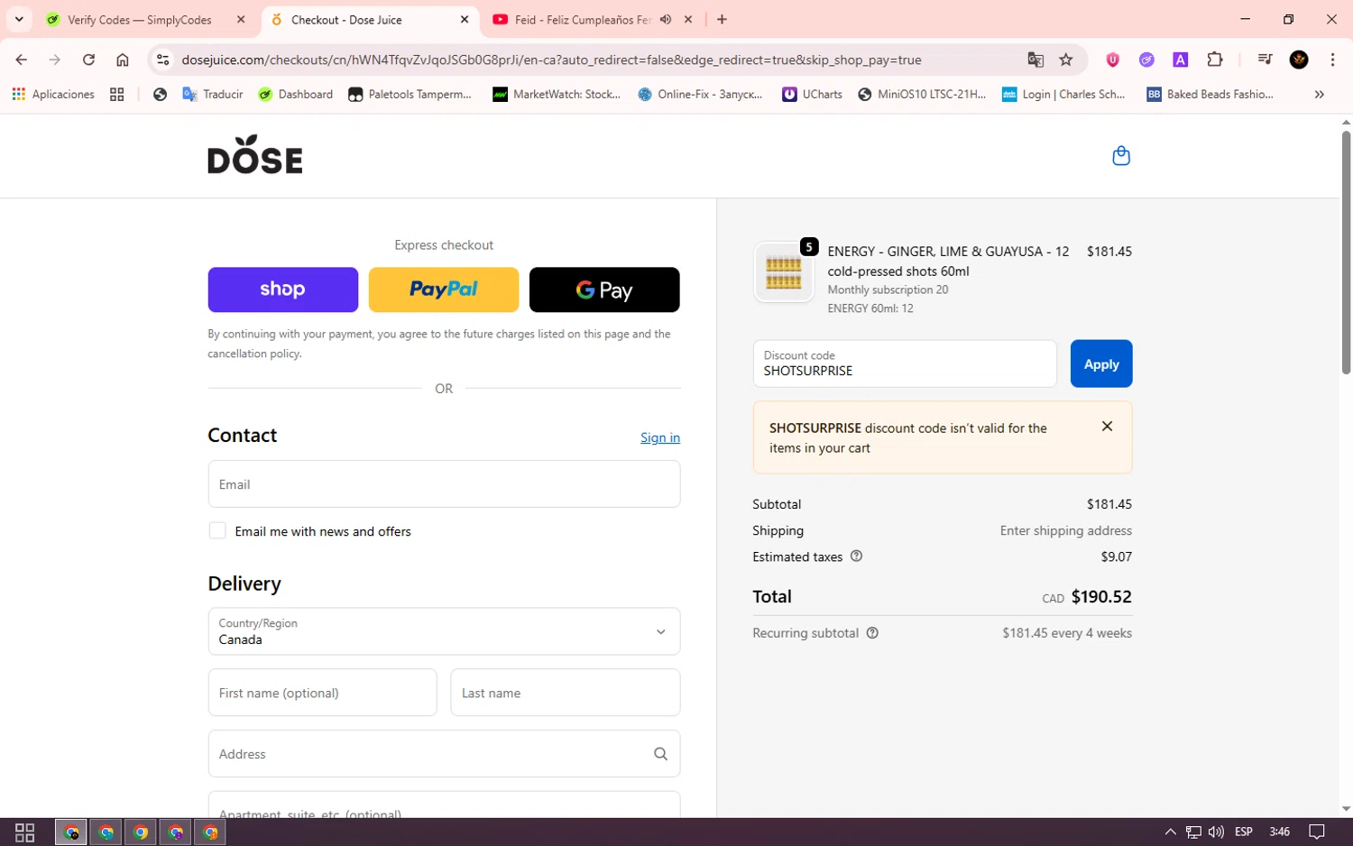Open the Paletools Tamperm bookmark
The width and height of the screenshot is (1353, 846).
pyautogui.click(x=410, y=94)
